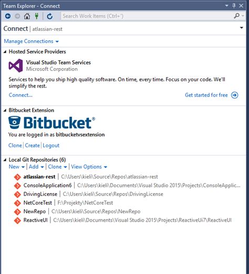The image size is (249, 274).
Task: Open the Add repository dropdown
Action: [36, 167]
